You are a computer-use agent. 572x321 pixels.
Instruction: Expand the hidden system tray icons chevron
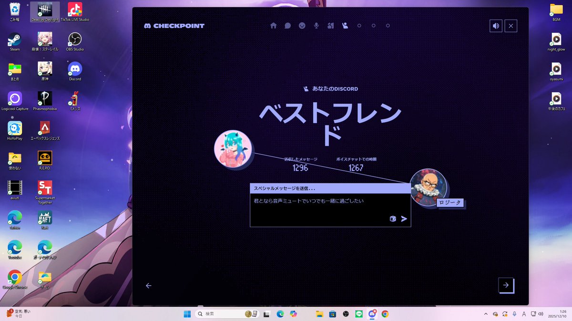click(x=486, y=314)
